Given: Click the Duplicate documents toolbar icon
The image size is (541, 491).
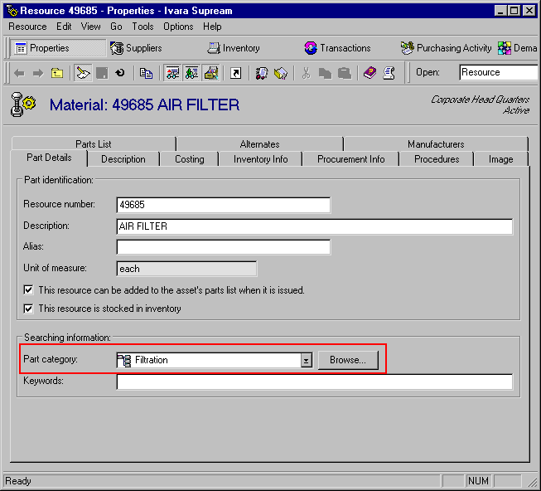Looking at the screenshot, I should 146,73.
